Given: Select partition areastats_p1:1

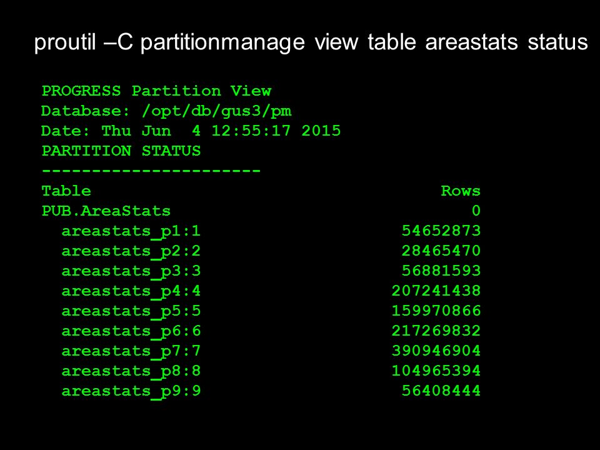Looking at the screenshot, I should coord(131,231).
